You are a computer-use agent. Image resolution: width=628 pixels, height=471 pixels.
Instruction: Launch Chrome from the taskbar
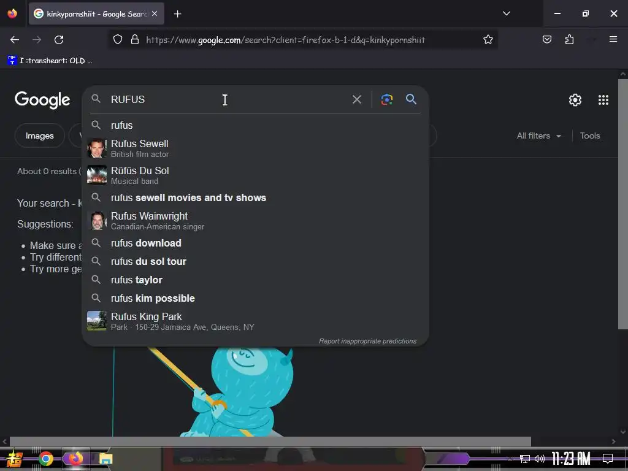[x=46, y=459]
